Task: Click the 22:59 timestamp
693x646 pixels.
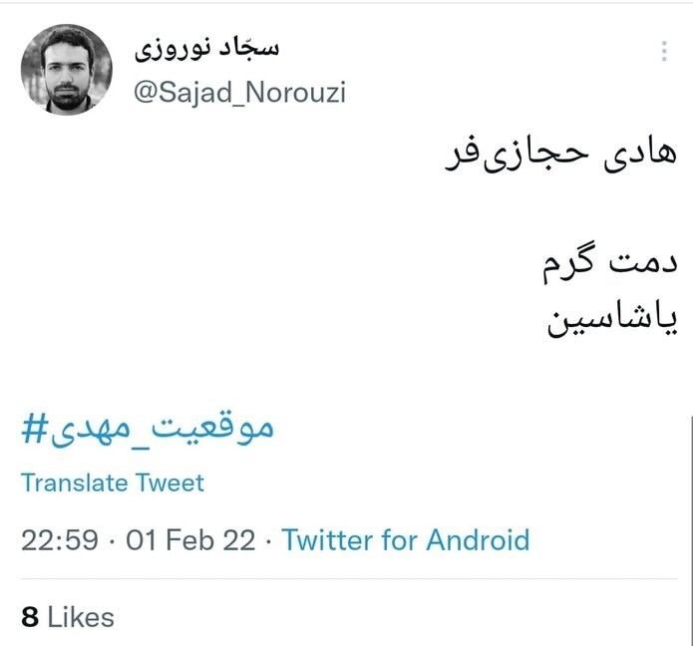Action: [60, 540]
